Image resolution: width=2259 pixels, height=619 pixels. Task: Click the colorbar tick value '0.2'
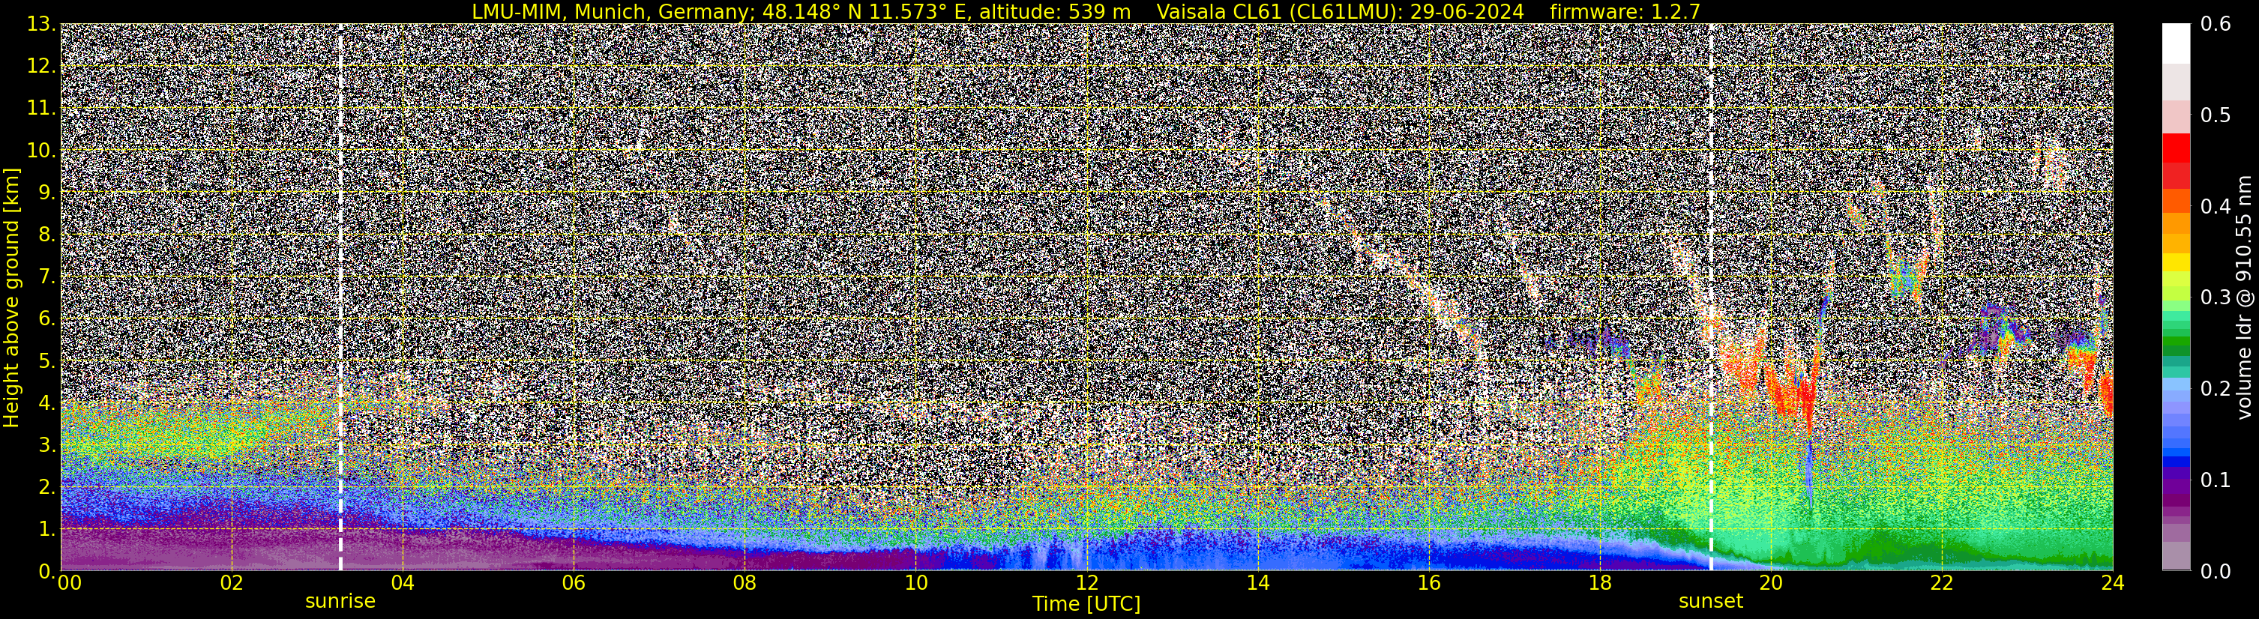coord(2216,389)
